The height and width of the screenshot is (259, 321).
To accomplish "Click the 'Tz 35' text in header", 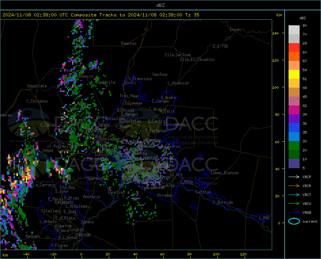I will 192,15.
